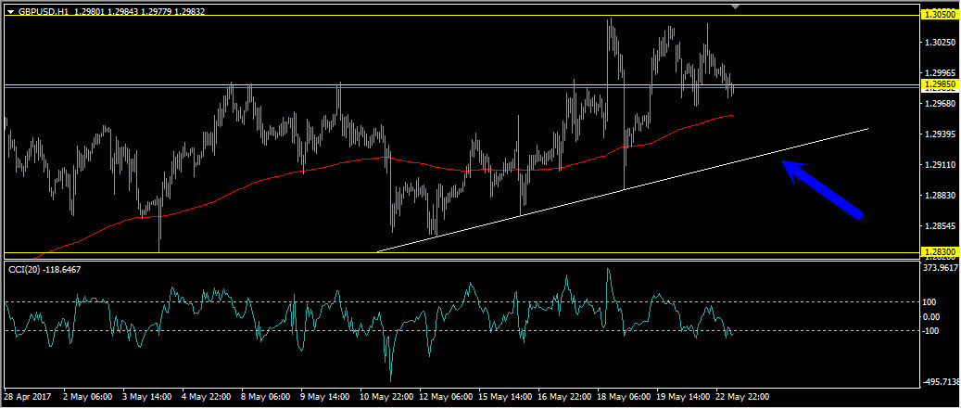Click the 0.00 level on CCI scale
Viewport: 961px width, 409px height.
(x=933, y=316)
